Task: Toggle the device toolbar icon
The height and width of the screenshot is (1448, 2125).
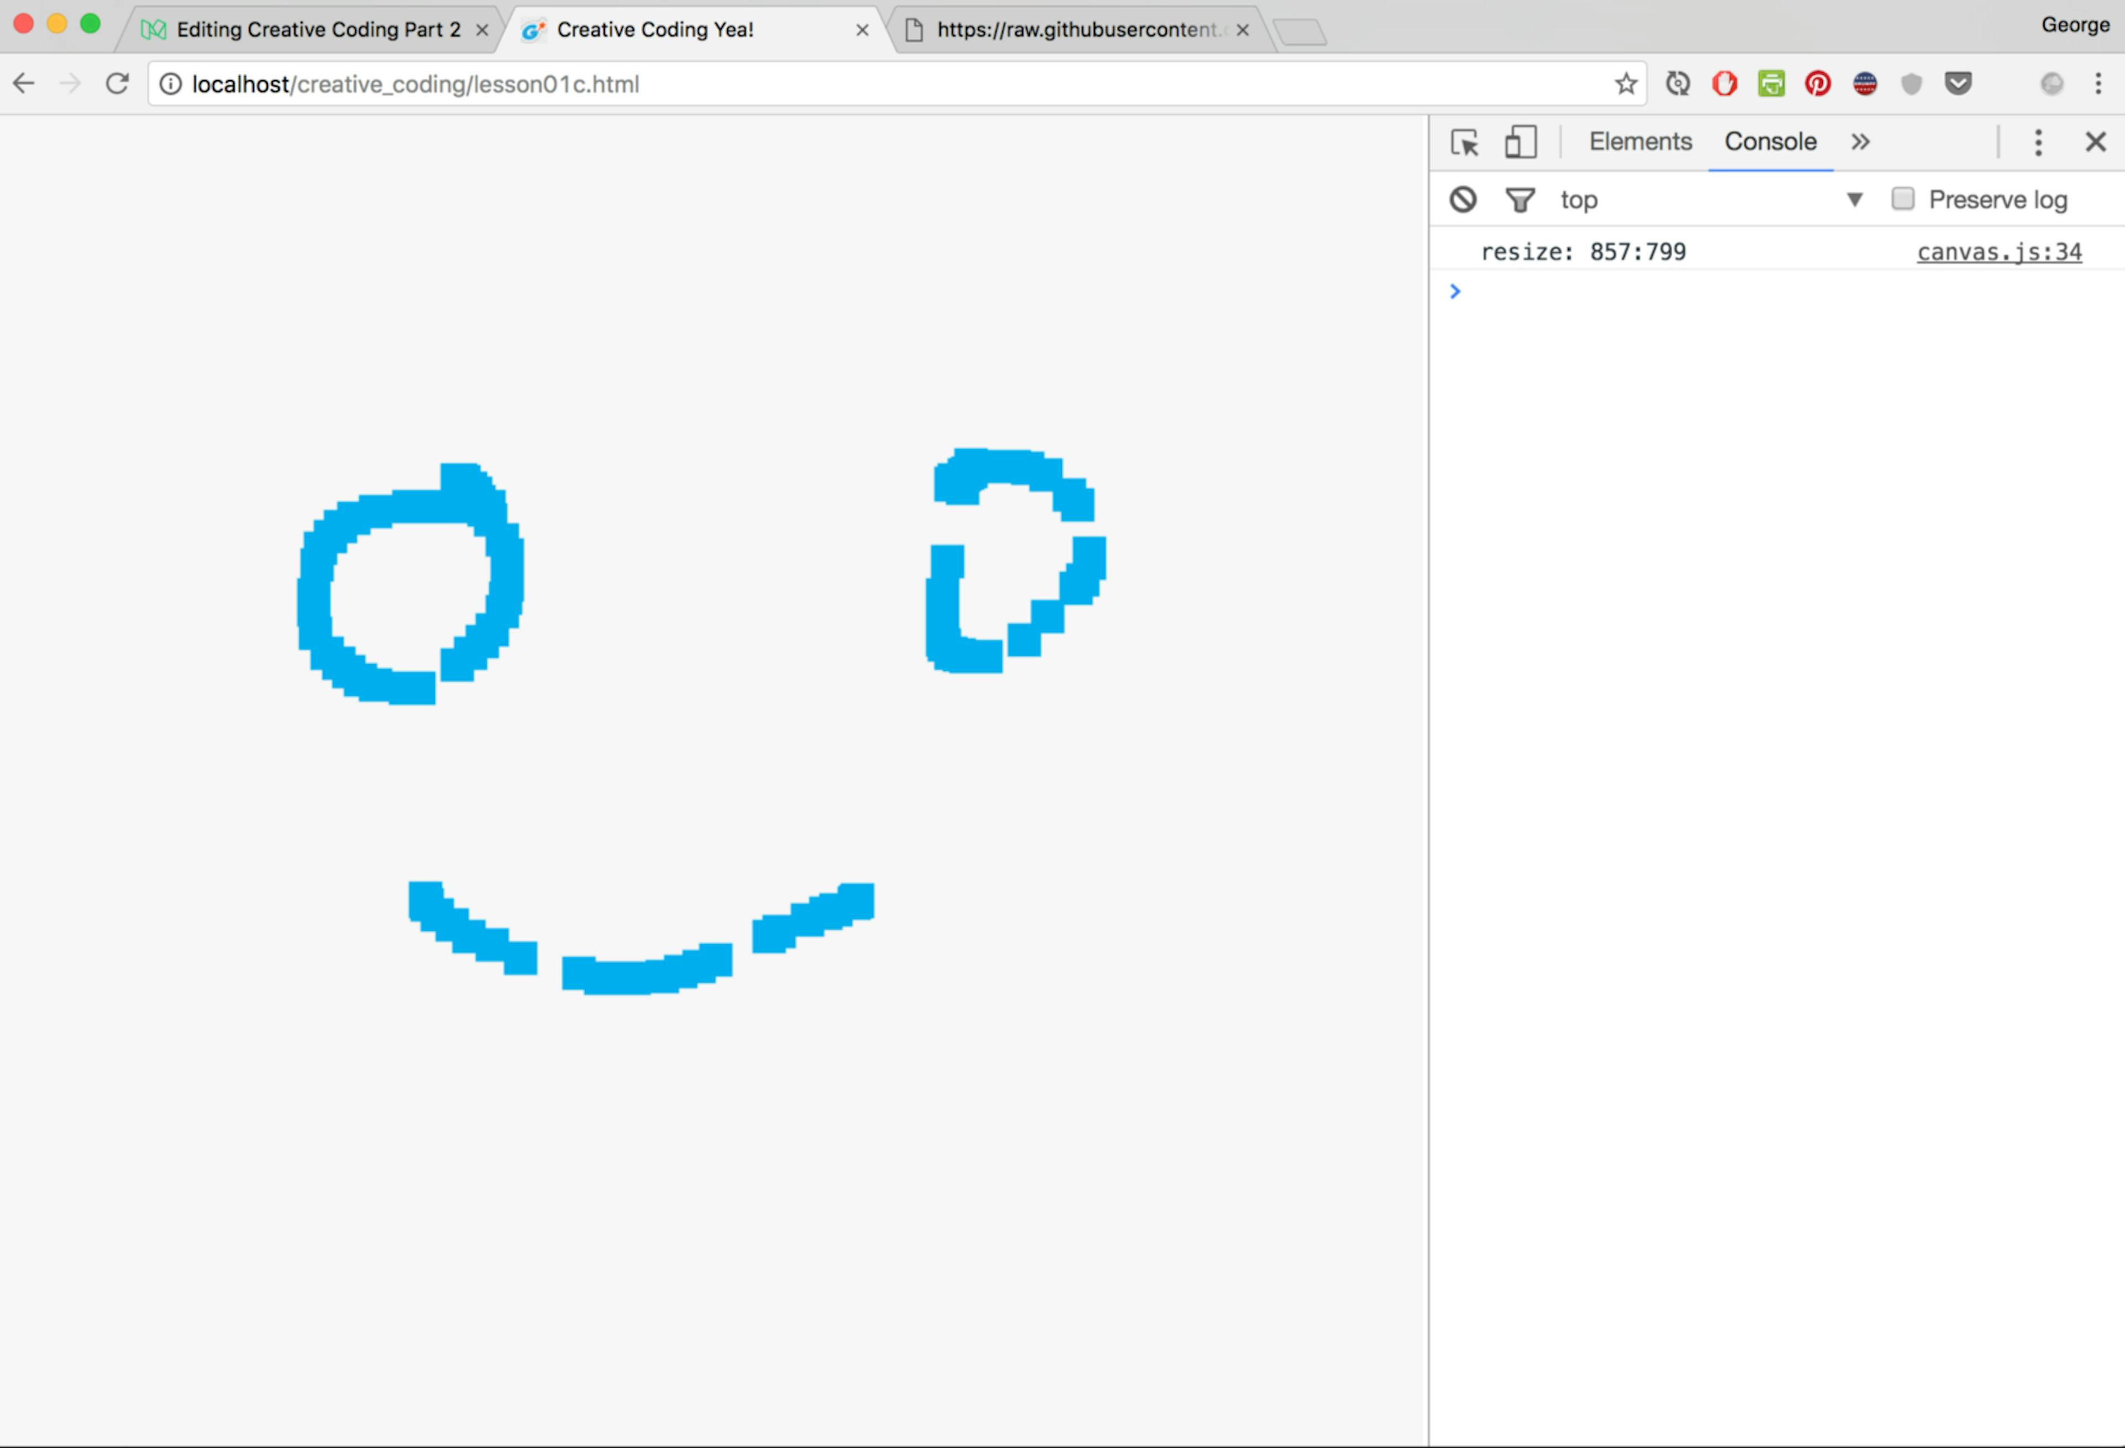Action: [1520, 143]
